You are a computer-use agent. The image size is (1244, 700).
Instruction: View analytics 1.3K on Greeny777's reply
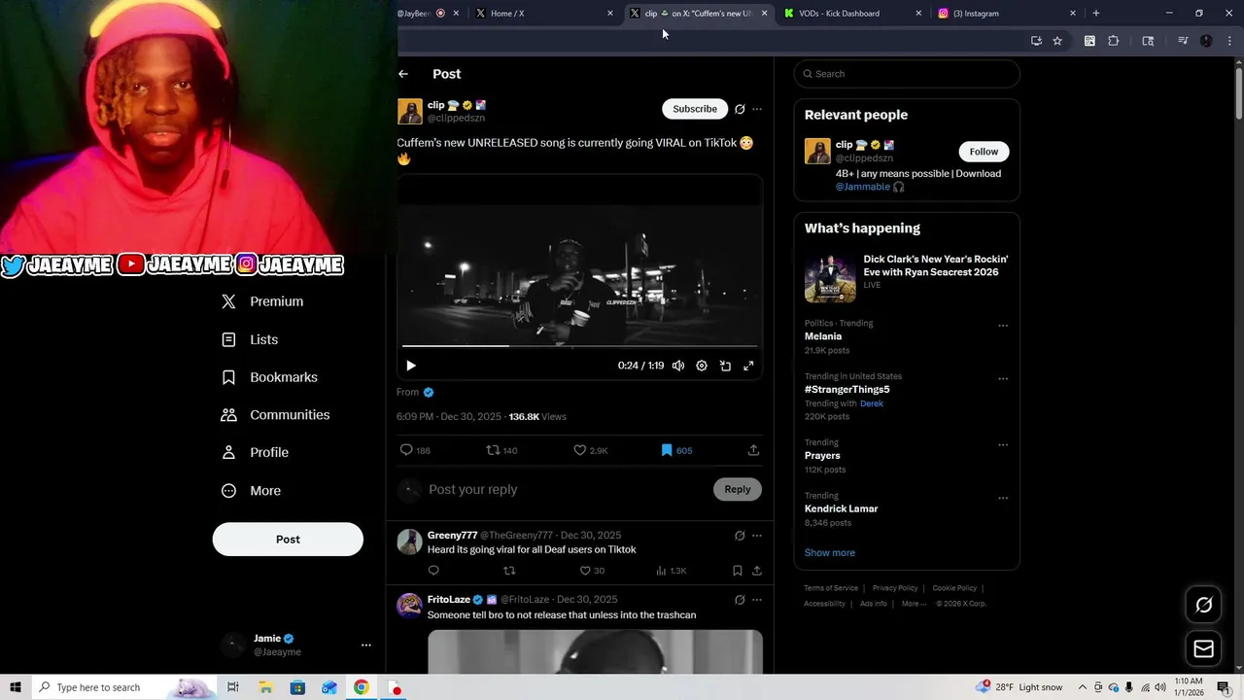pyautogui.click(x=671, y=571)
